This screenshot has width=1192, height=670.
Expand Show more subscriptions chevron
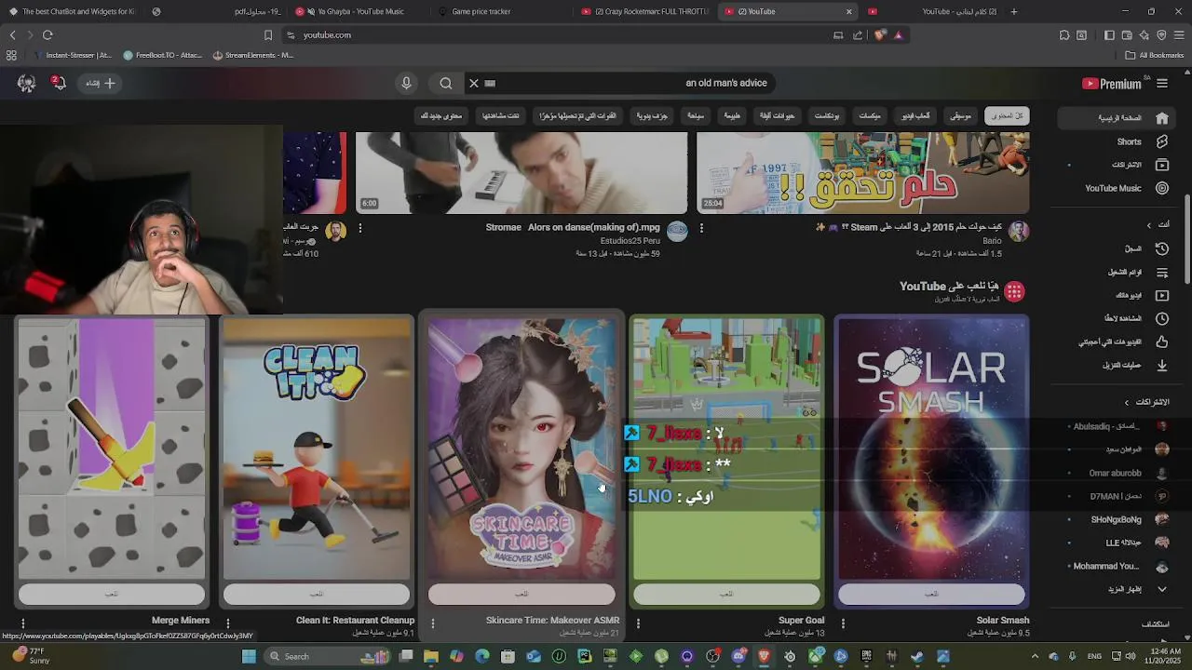click(x=1162, y=589)
